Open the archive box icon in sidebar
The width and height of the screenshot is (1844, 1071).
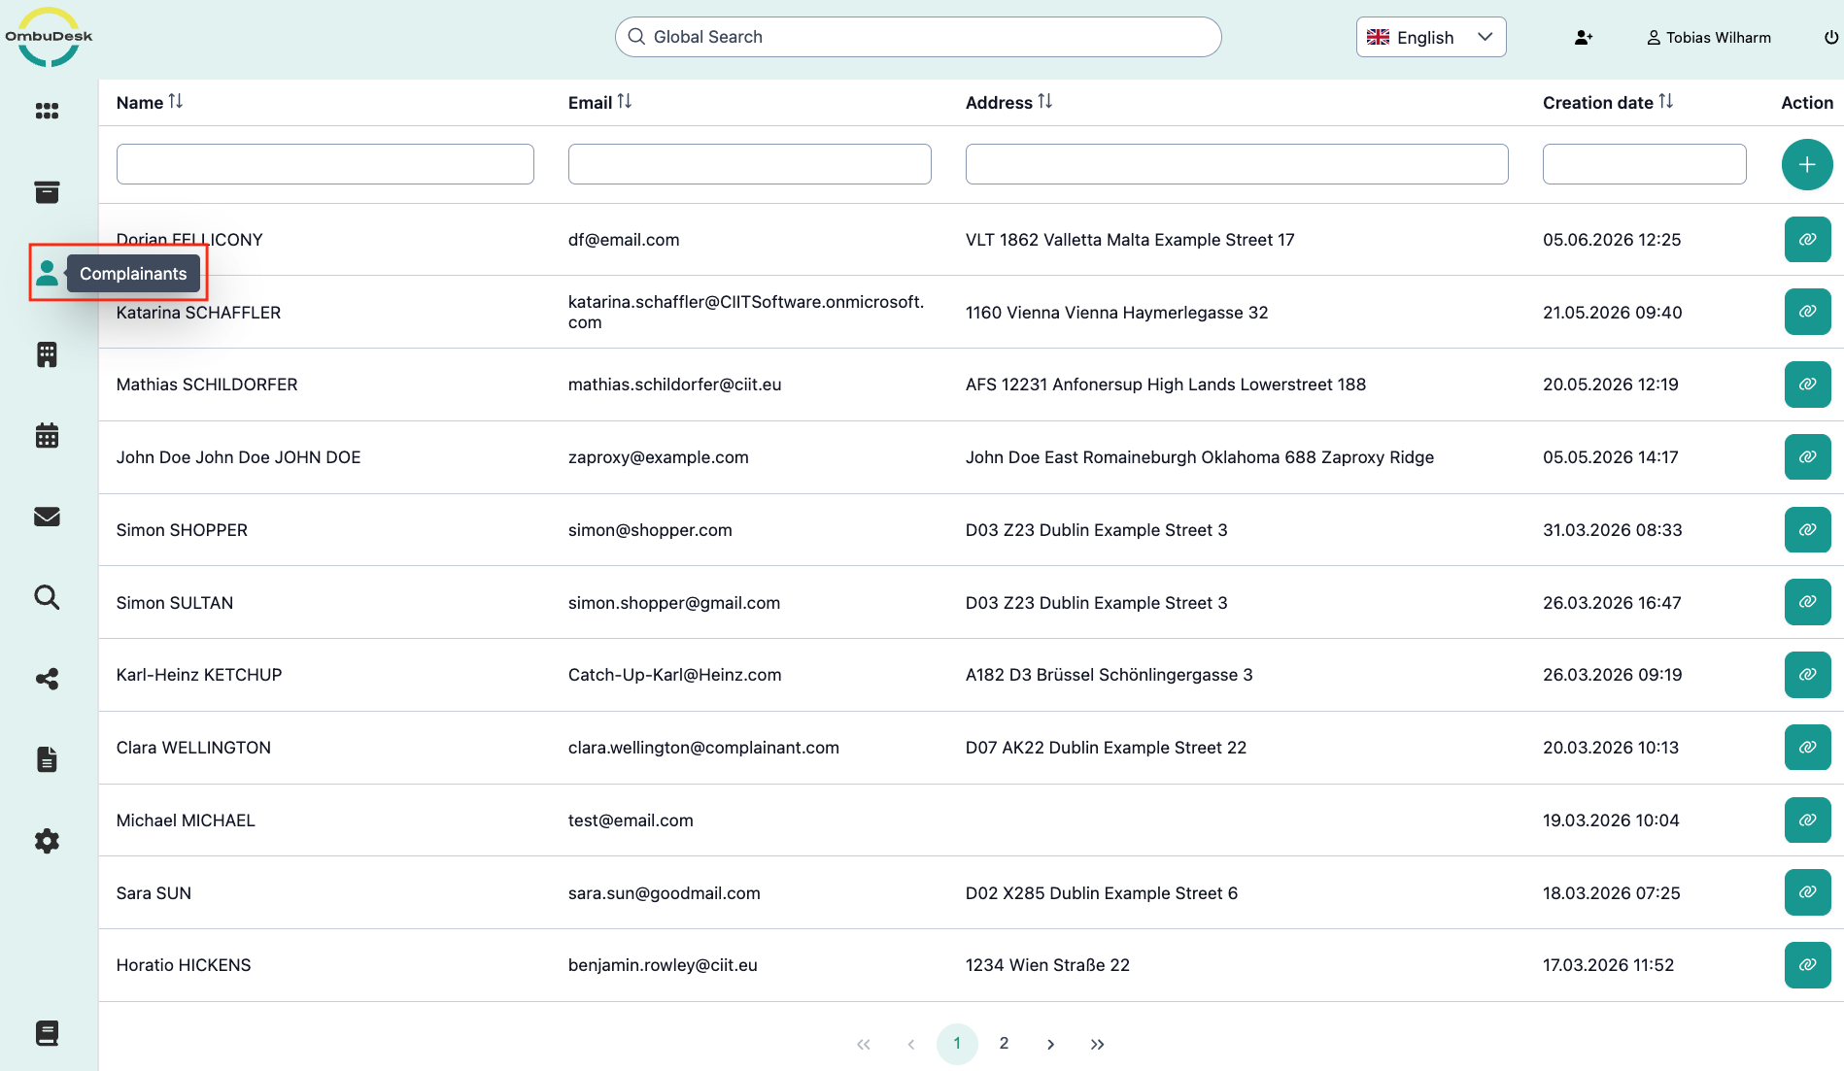pyautogui.click(x=47, y=192)
